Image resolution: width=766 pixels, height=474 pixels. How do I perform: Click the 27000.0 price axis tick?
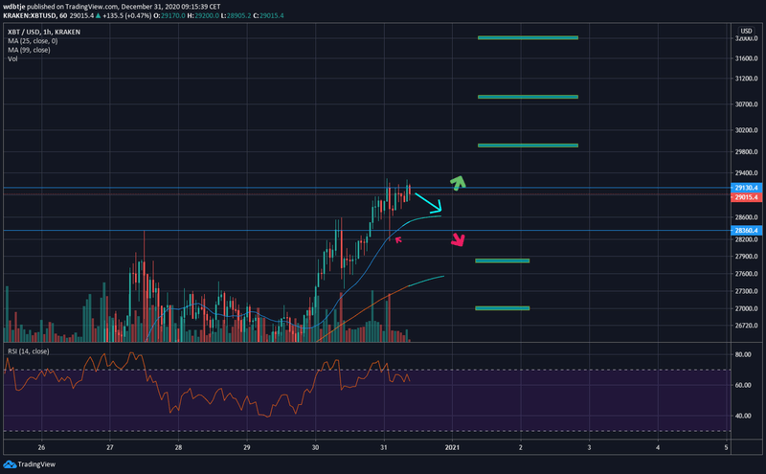point(746,308)
